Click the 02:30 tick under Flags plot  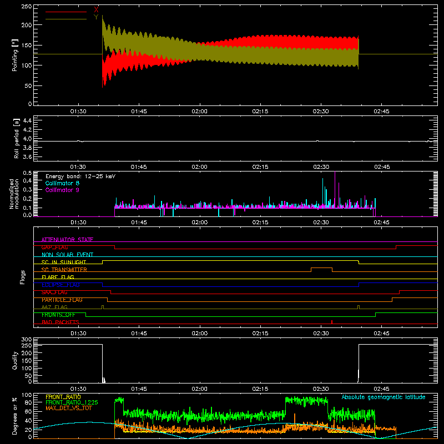point(321,334)
